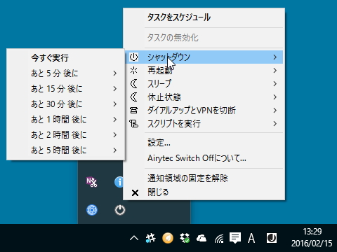The image size is (337, 252).
Task: Click the moon icon beside 休止状態
Action: [x=134, y=97]
